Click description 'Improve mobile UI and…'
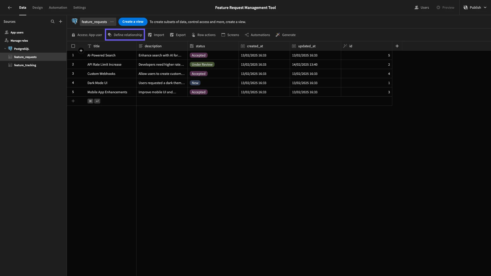 click(x=162, y=92)
